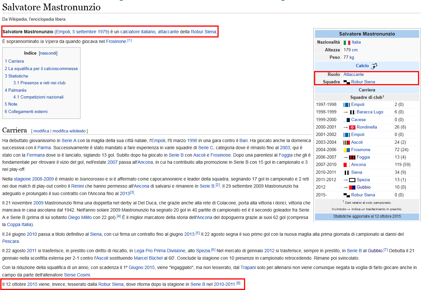Screen dimensions: 423x290
Task: Select 3.1 Presenze e reti nei club
Action: 39,83
